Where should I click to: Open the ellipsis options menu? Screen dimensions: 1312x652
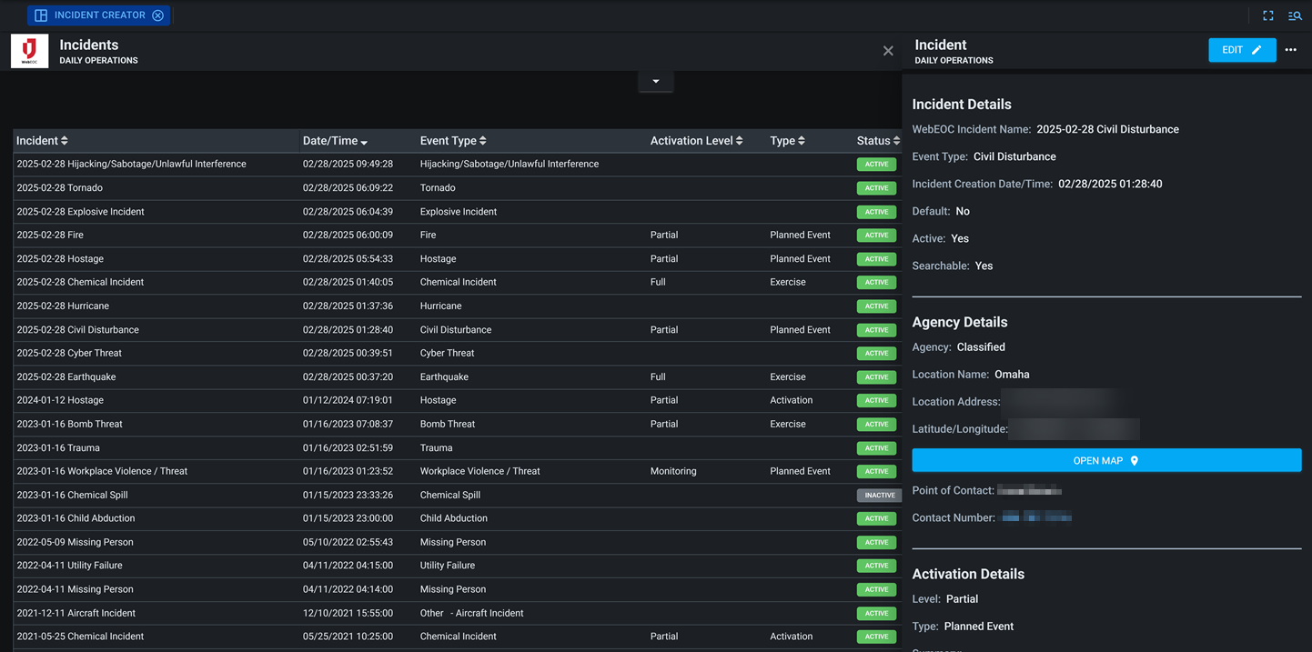1291,50
